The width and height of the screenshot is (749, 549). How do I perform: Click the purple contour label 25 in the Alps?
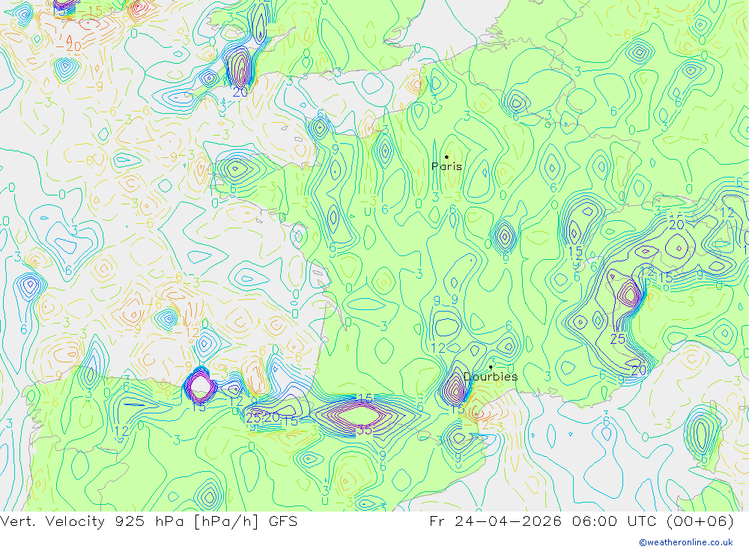click(618, 339)
